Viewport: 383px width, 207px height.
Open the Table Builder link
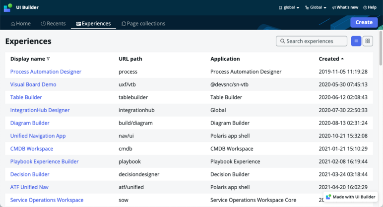point(26,97)
